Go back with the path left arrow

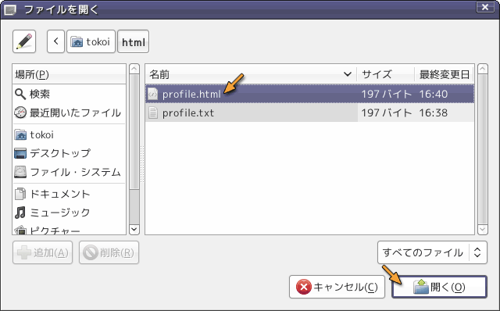[55, 41]
